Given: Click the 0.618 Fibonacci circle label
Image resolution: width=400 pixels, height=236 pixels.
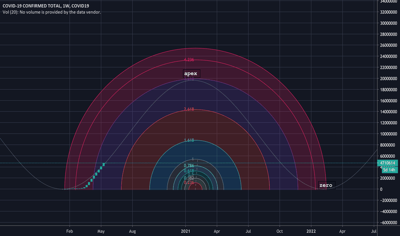Looking at the screenshot, I should click(x=189, y=171).
